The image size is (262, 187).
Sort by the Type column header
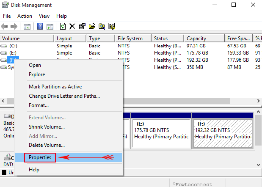101,38
